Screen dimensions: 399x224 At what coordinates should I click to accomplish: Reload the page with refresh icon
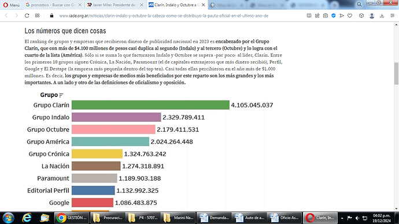click(x=27, y=16)
